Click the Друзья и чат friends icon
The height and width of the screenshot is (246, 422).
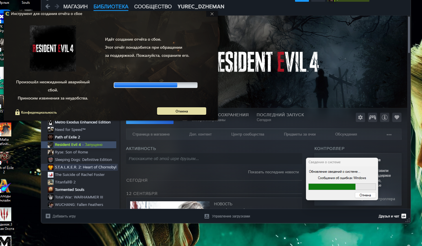pyautogui.click(x=404, y=216)
